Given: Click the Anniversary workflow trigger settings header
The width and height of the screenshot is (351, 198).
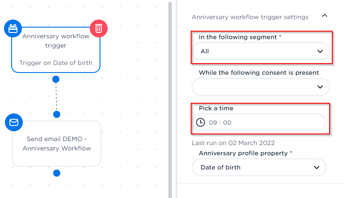Looking at the screenshot, I should pyautogui.click(x=250, y=17).
